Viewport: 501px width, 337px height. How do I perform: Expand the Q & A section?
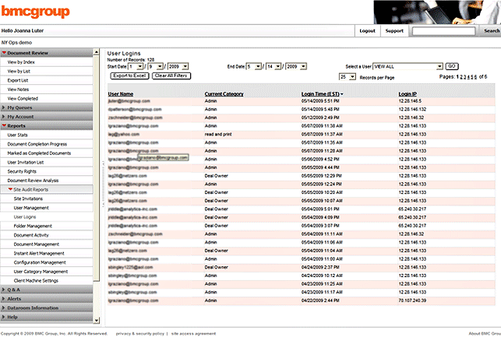click(x=47, y=290)
